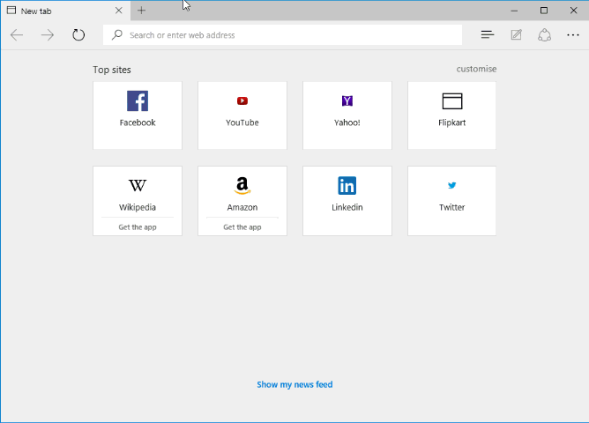Click the Top sites heading

click(112, 70)
